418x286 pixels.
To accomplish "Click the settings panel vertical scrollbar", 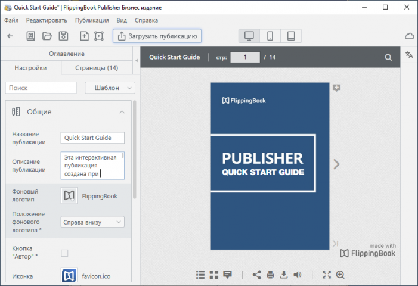I will click(x=134, y=149).
